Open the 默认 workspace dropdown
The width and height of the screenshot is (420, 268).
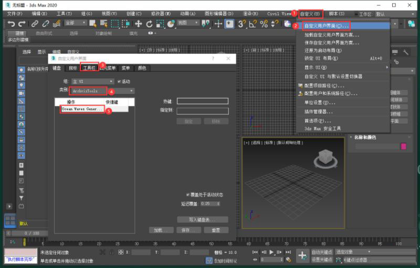click(x=395, y=14)
